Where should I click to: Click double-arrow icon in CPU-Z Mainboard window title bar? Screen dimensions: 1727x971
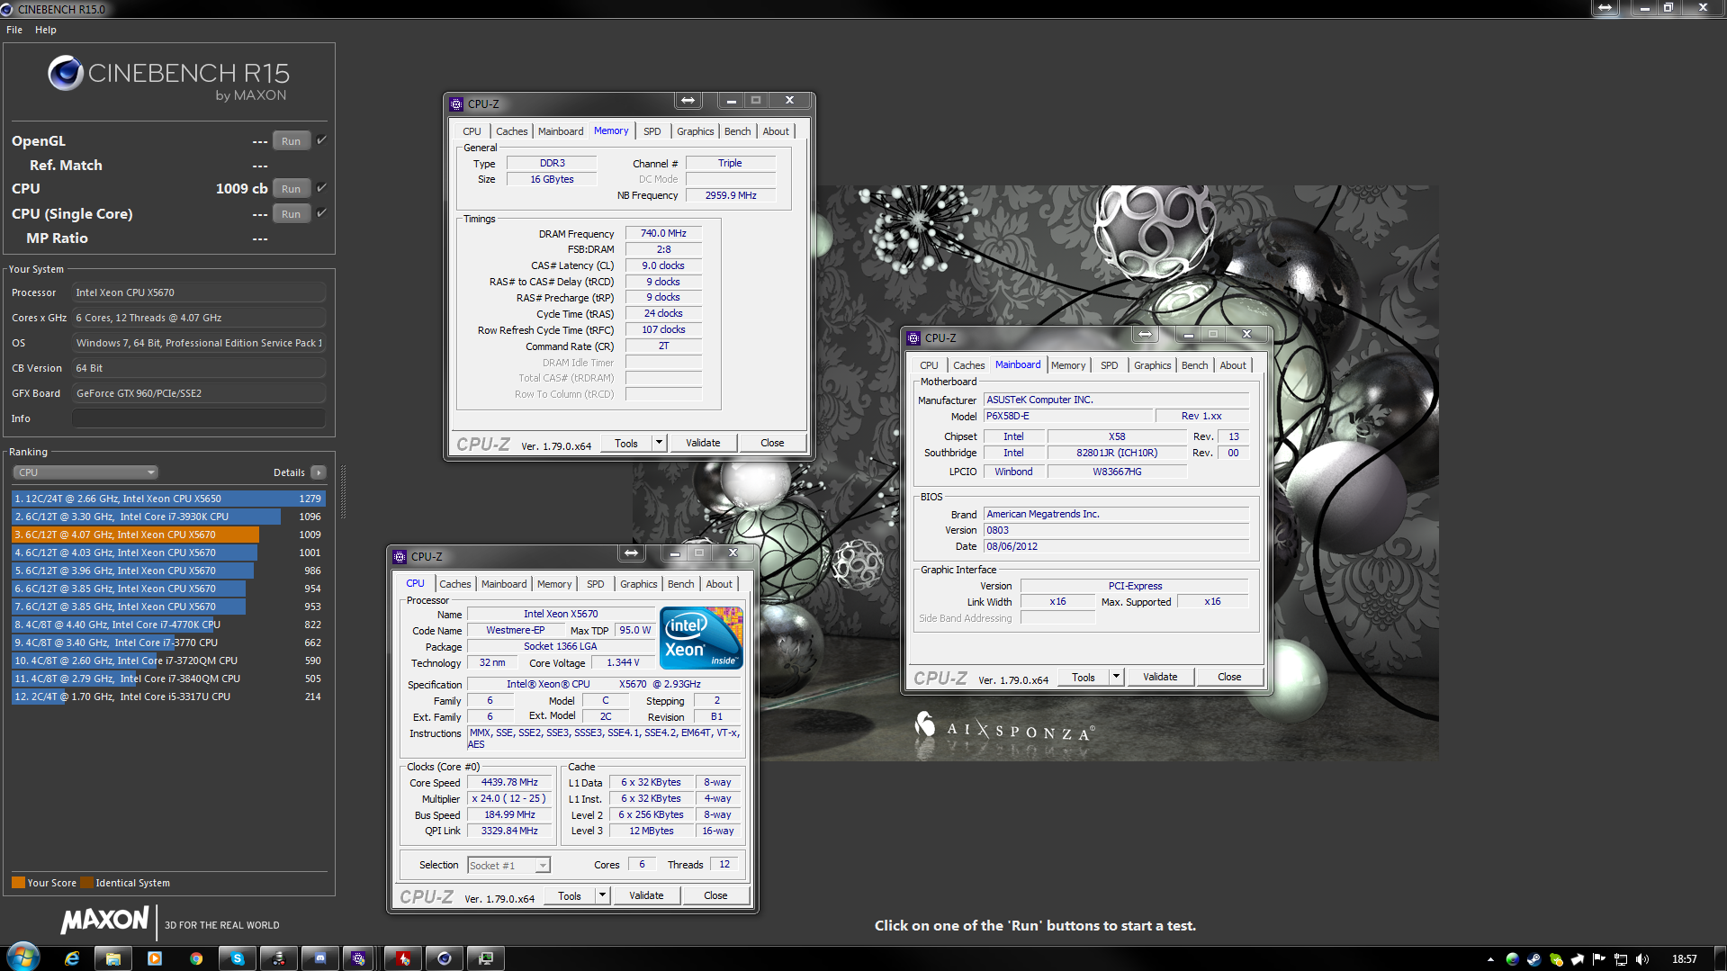pyautogui.click(x=1145, y=335)
